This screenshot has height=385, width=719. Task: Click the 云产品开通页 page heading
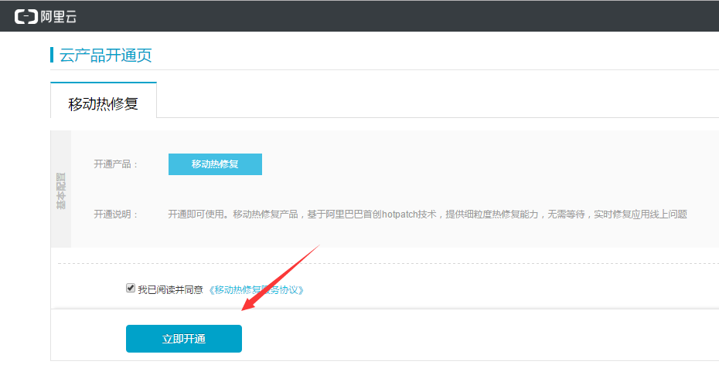[x=105, y=56]
